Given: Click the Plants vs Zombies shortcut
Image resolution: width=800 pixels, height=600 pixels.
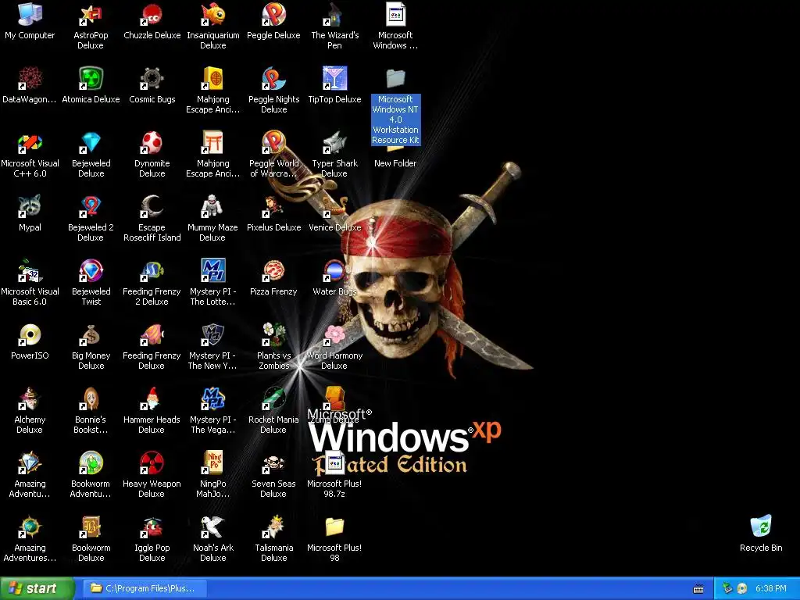Looking at the screenshot, I should pos(273,335).
